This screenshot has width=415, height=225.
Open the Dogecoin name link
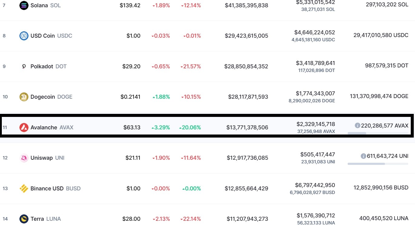point(43,97)
